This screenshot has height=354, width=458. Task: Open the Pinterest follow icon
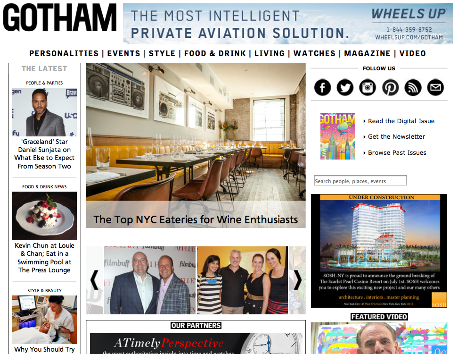tap(390, 87)
